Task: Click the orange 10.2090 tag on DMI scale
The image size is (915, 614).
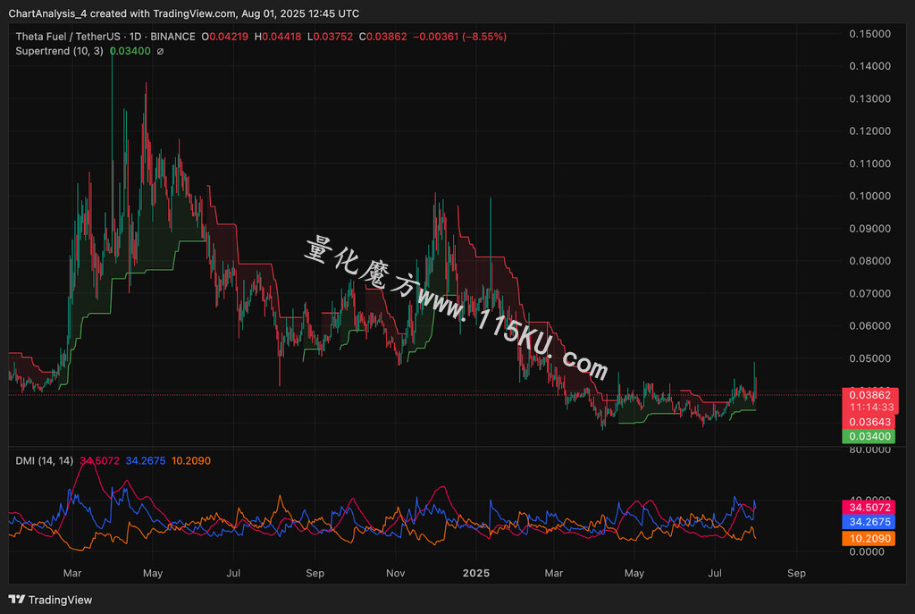Action: (x=869, y=538)
